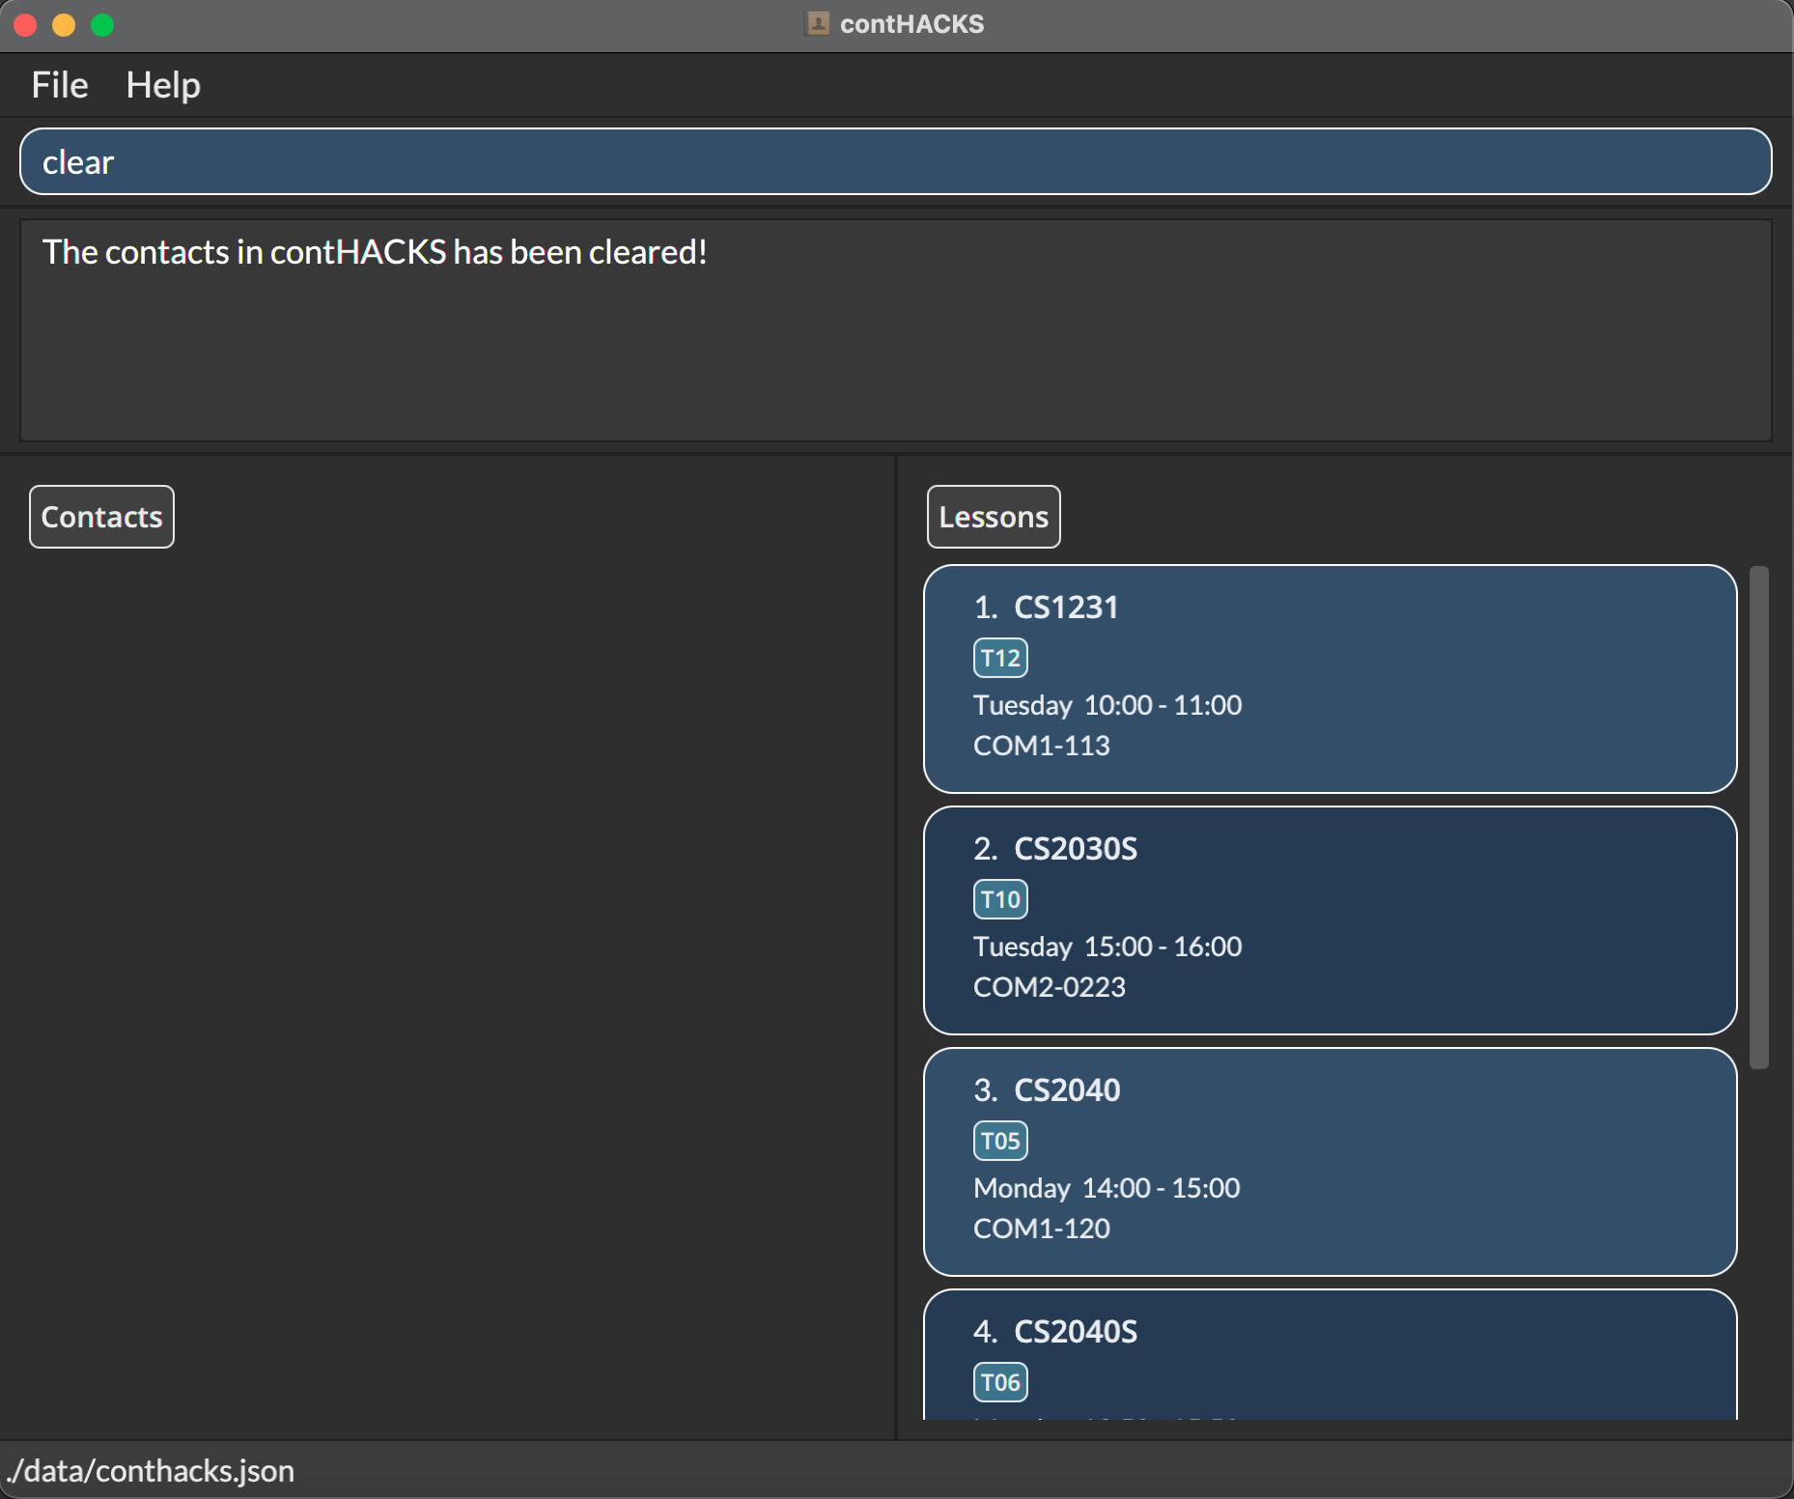Click the T12 tag badge
This screenshot has height=1499, width=1794.
[999, 658]
